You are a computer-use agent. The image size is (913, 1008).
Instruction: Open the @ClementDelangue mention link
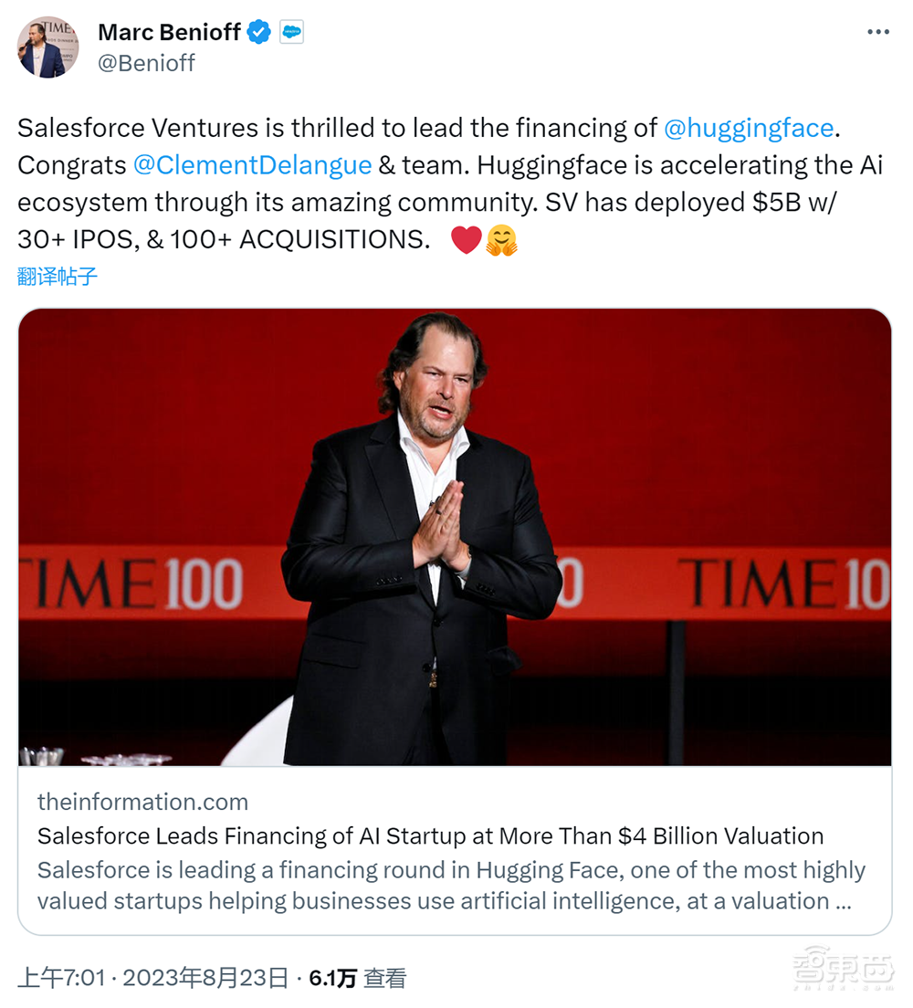(x=253, y=165)
